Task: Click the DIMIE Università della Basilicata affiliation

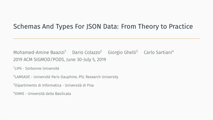Action: [42, 94]
